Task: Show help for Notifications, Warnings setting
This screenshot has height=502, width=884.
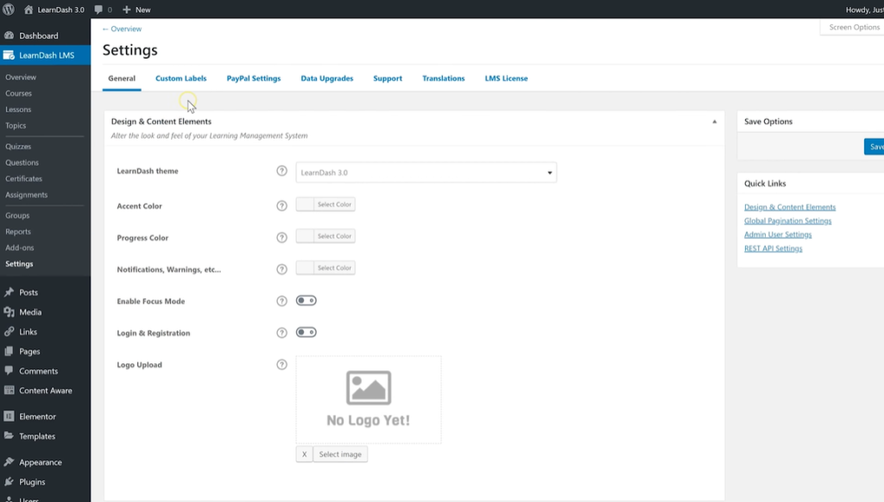Action: [x=282, y=269]
